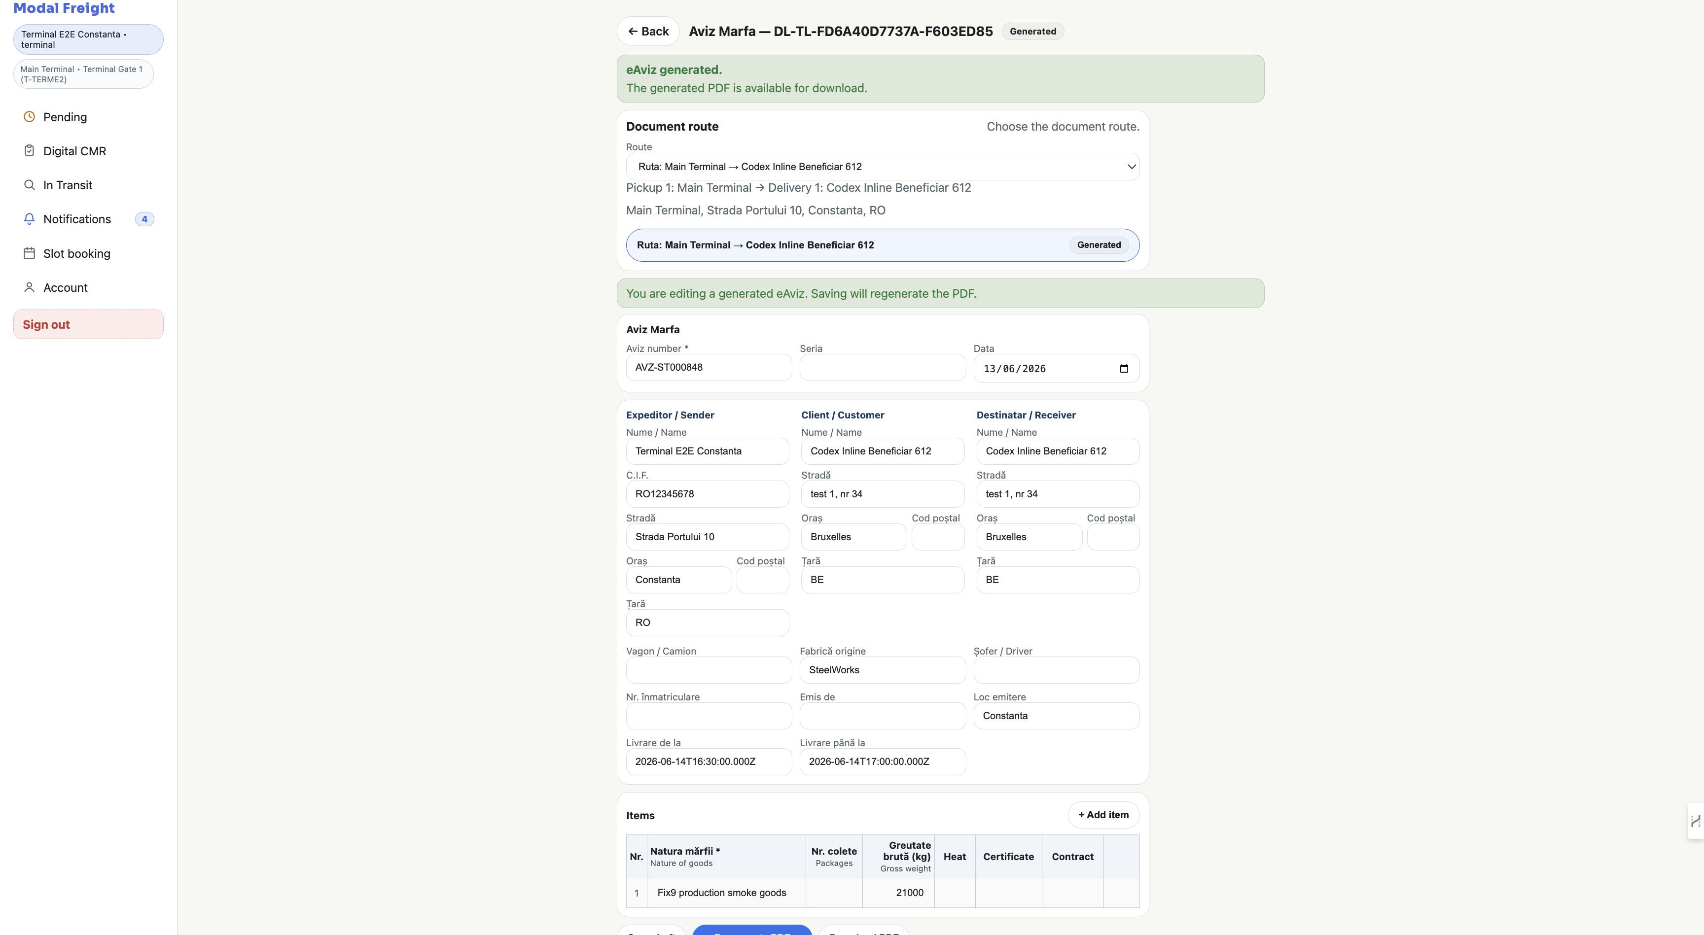Edit the Livrare de la field

(x=709, y=762)
